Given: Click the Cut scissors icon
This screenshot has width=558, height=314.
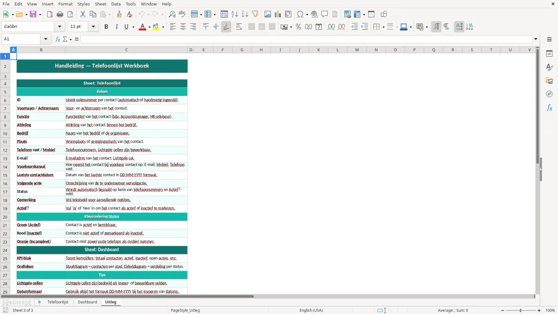Looking at the screenshot, I should click(x=83, y=14).
